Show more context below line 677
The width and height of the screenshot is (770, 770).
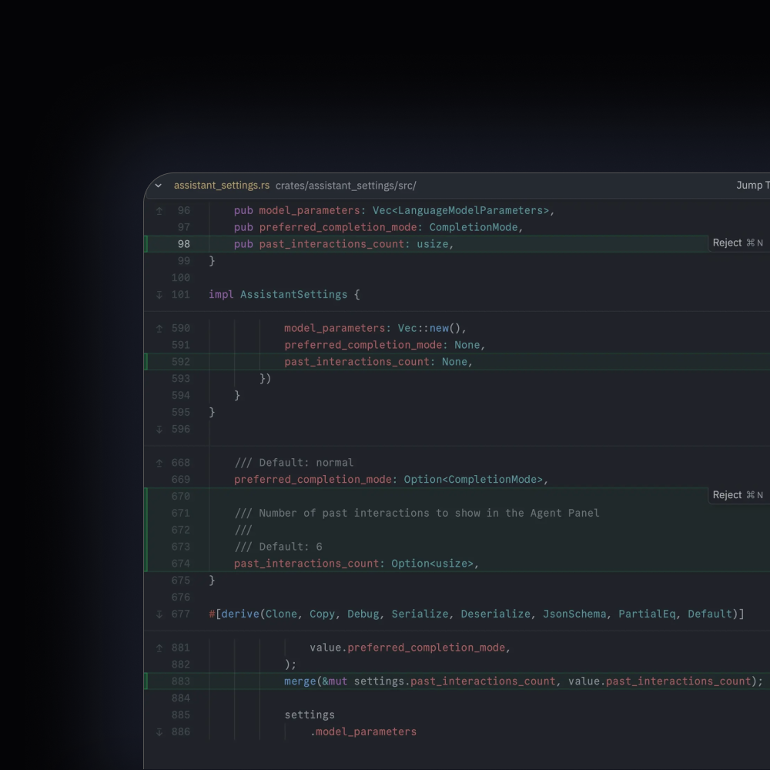[x=159, y=614]
